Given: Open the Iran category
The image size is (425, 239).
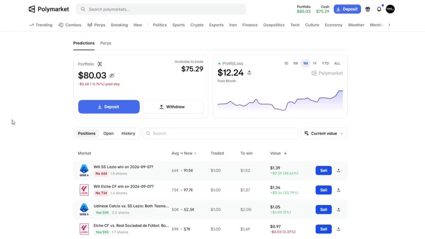Looking at the screenshot, I should [233, 25].
